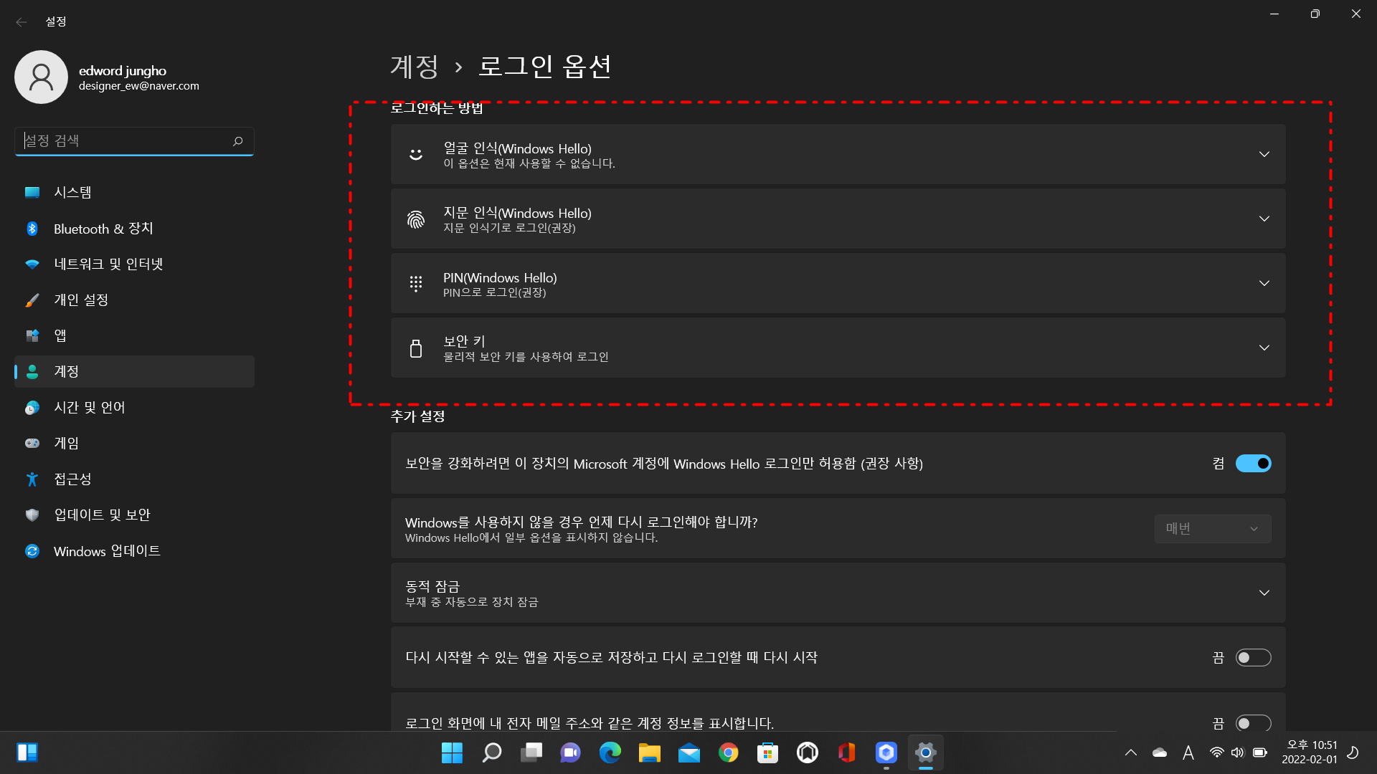Select 시스템 in the navigation menu
The image size is (1377, 774).
click(73, 192)
